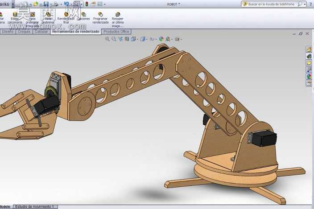Switch to the Diseño tab
The width and height of the screenshot is (314, 209).
click(8, 32)
